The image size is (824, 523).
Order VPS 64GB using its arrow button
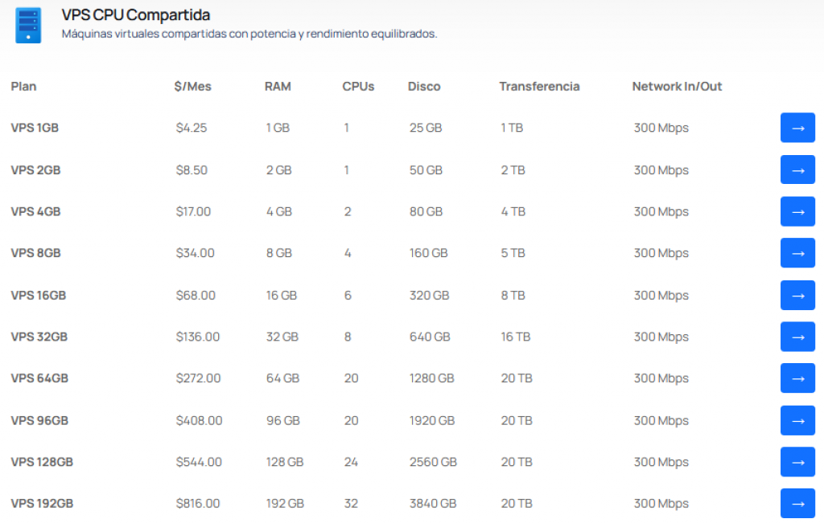pyautogui.click(x=797, y=378)
